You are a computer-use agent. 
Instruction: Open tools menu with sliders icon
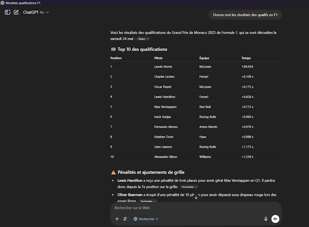[x=125, y=219]
